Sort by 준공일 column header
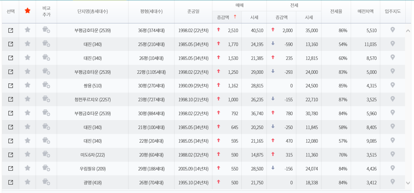 click(x=193, y=12)
